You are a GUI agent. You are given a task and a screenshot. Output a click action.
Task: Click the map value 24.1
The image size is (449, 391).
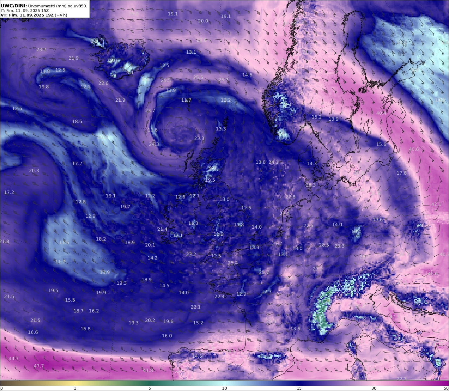(x=274, y=162)
